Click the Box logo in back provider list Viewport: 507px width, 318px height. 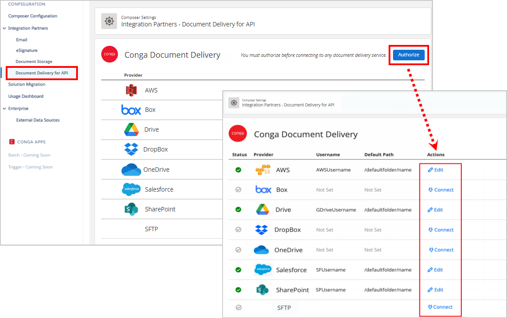[x=131, y=110]
